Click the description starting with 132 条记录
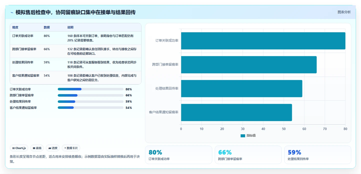Screen dimensions: 361x174 [102, 51]
